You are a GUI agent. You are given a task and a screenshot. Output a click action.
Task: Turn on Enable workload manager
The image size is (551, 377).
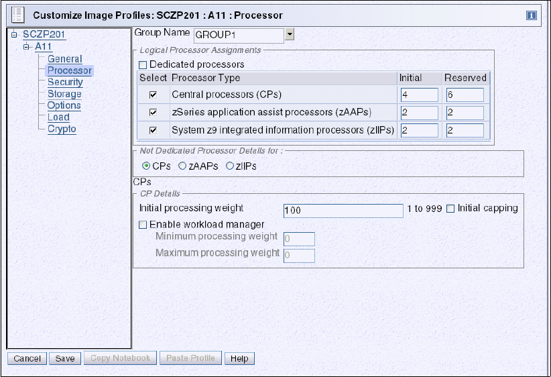(143, 225)
